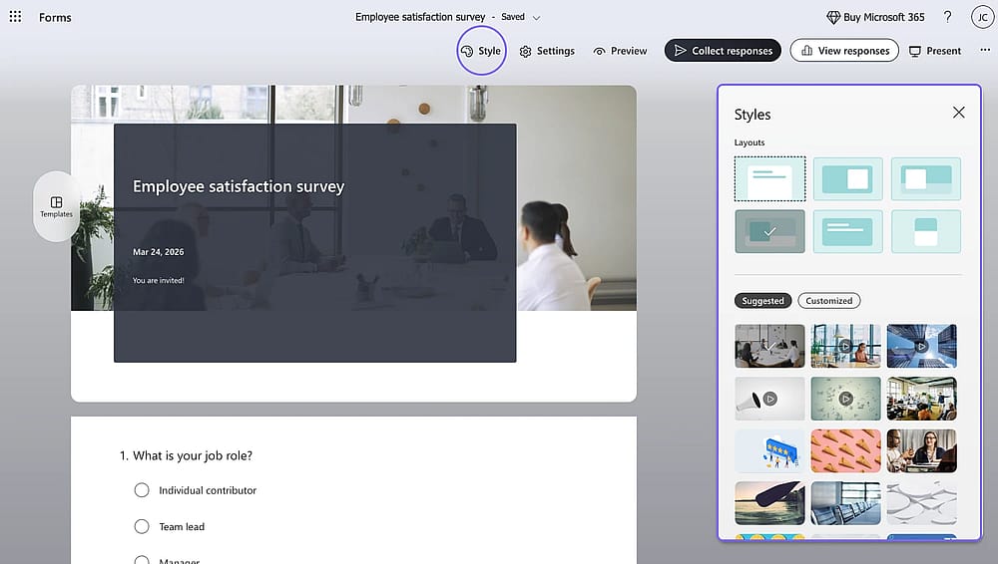Expand the Saved status dropdown chevron
The height and width of the screenshot is (564, 998).
point(536,18)
